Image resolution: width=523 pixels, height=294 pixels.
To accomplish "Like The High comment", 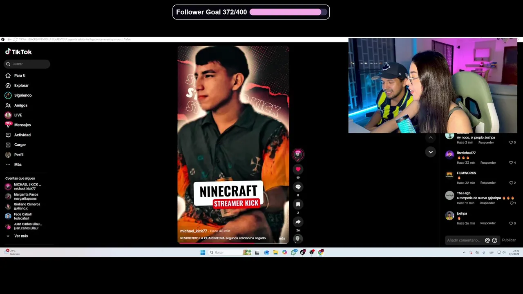I will pos(511,203).
